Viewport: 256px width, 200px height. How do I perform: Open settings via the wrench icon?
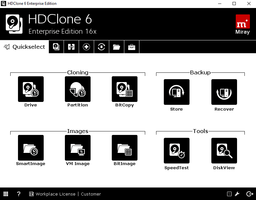[x=237, y=194]
